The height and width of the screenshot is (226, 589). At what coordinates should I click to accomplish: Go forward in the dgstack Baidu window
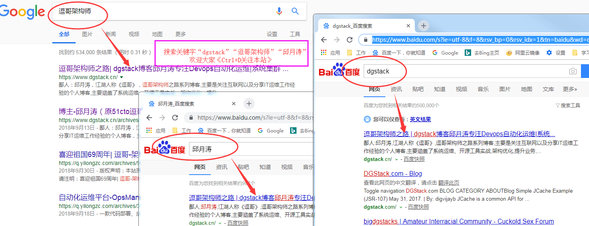[337, 40]
